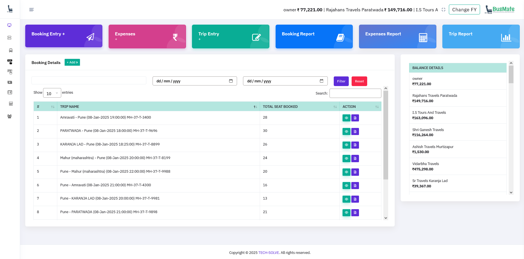
Task: Open the dashboard monitor icon in sidebar
Action: pos(9,25)
